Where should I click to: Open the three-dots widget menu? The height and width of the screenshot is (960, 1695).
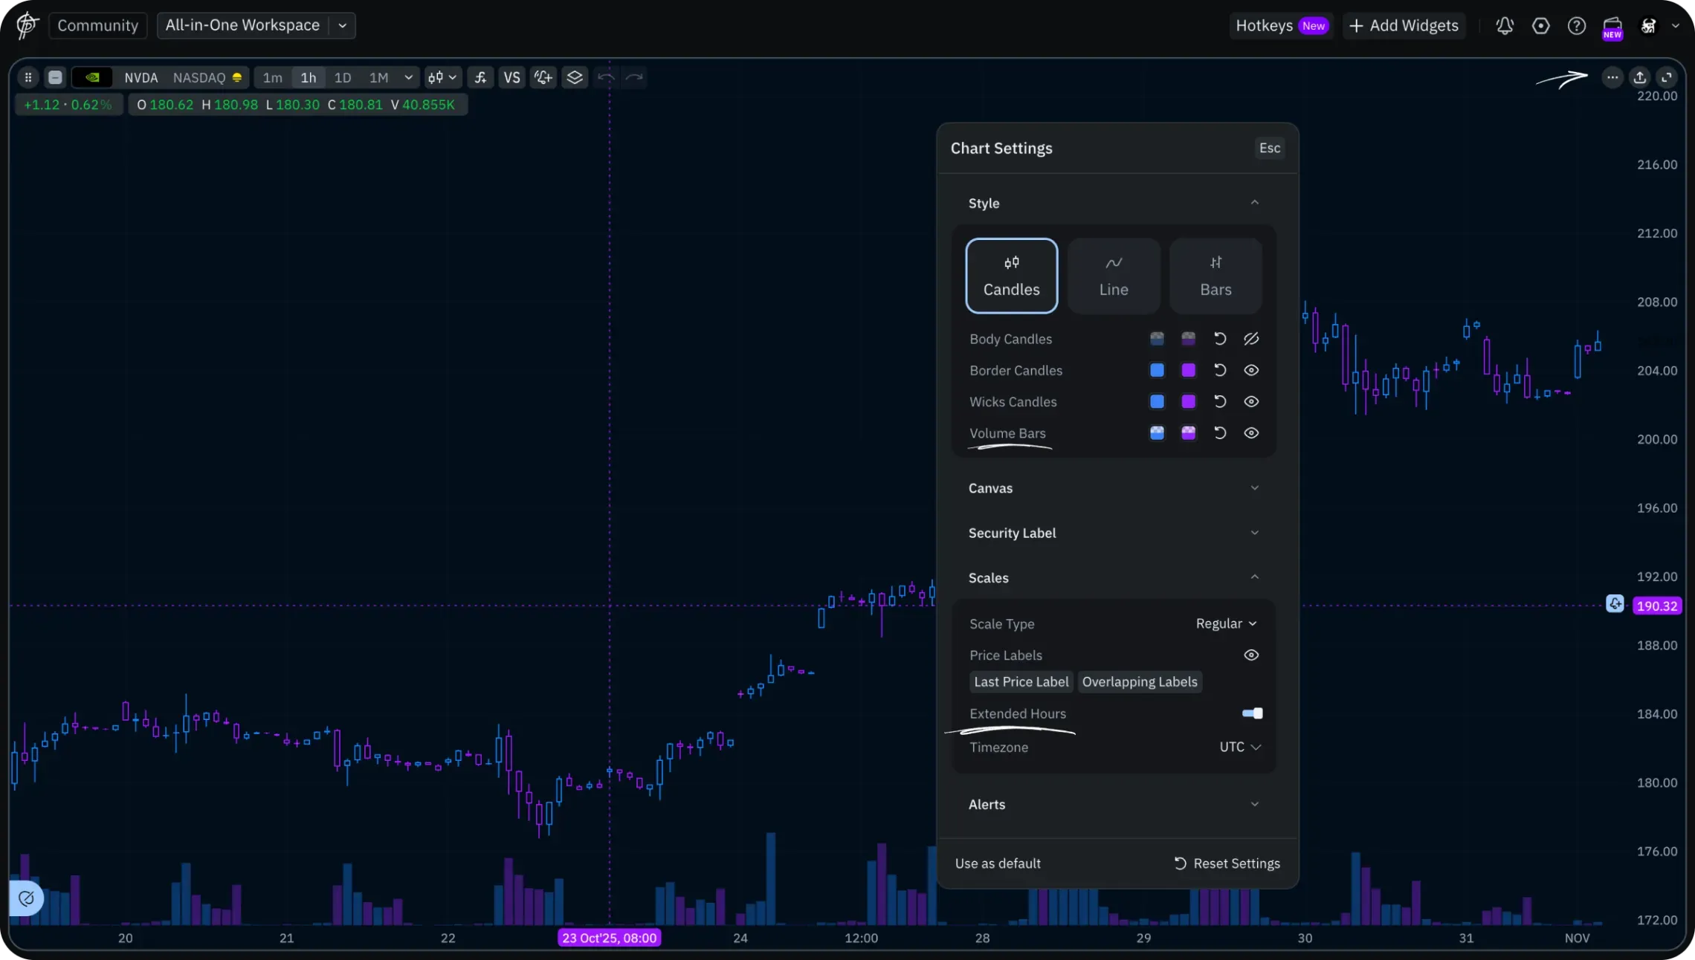[1612, 77]
